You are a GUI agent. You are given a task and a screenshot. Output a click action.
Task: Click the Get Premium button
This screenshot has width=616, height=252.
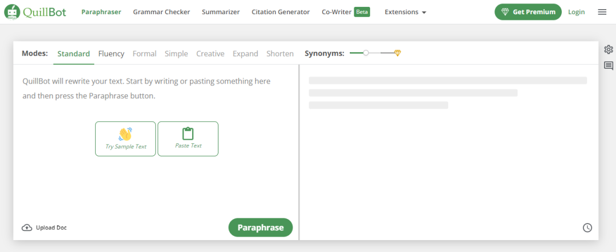tap(528, 12)
